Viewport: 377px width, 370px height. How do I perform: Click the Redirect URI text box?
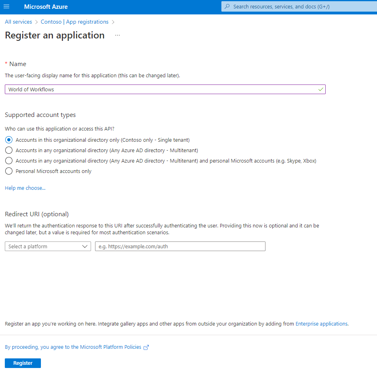point(180,246)
